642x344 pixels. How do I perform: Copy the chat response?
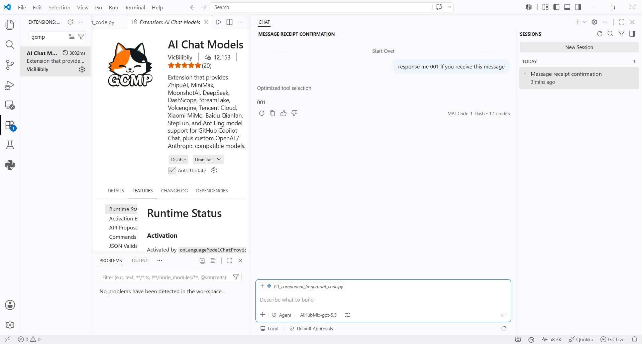(273, 113)
